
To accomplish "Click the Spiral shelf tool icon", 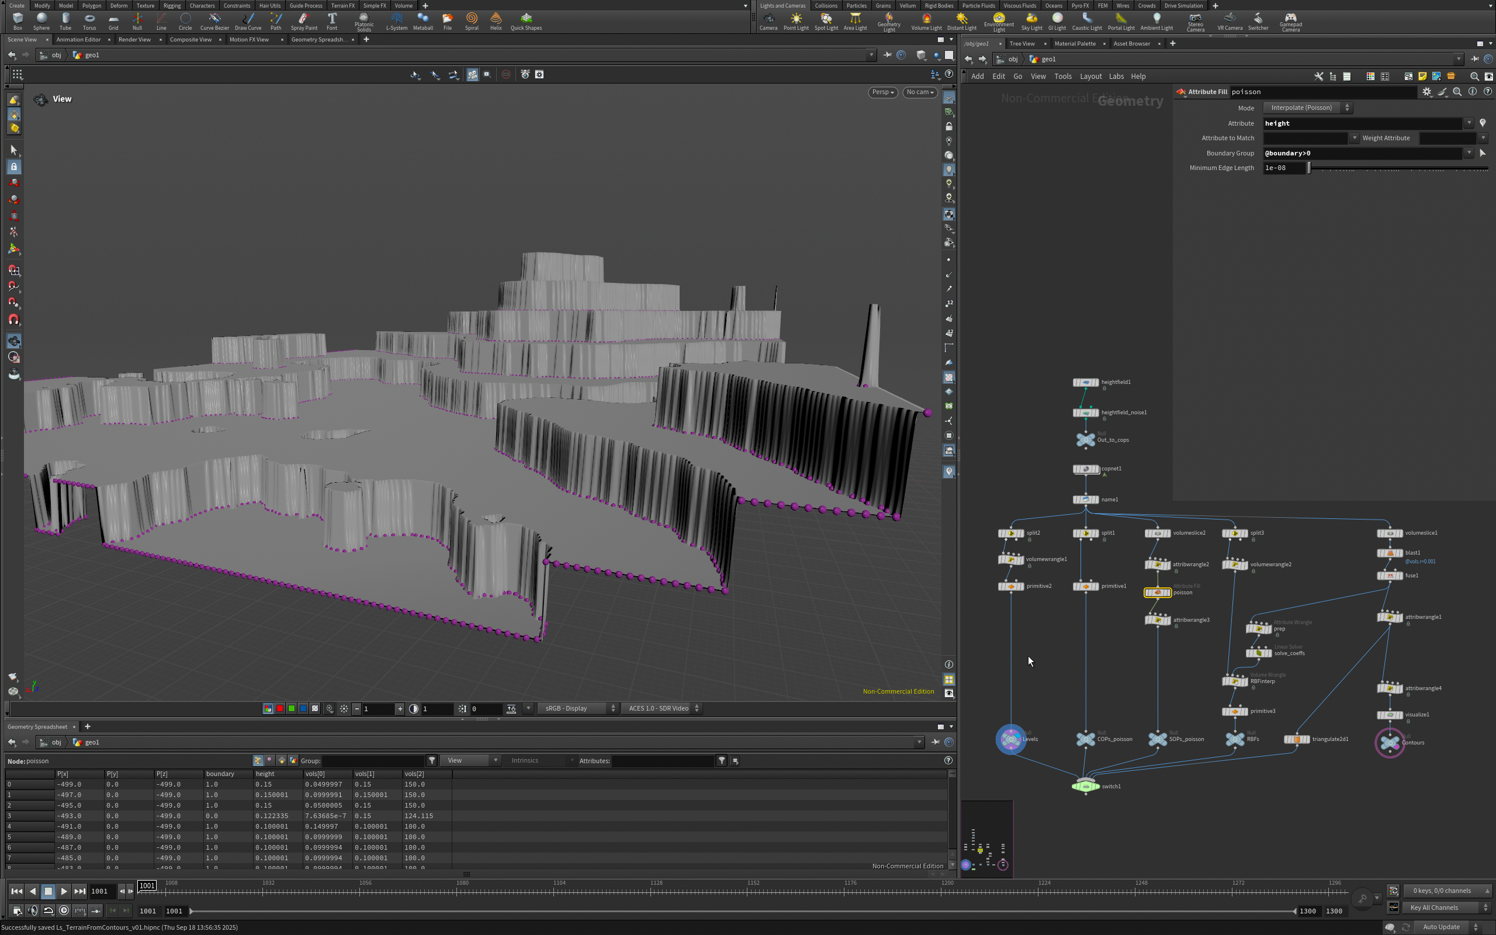I will coord(472,20).
